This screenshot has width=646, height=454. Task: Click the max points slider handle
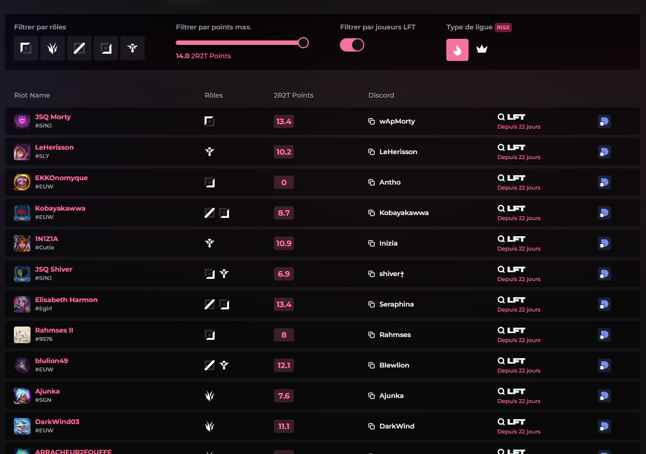[x=303, y=43]
